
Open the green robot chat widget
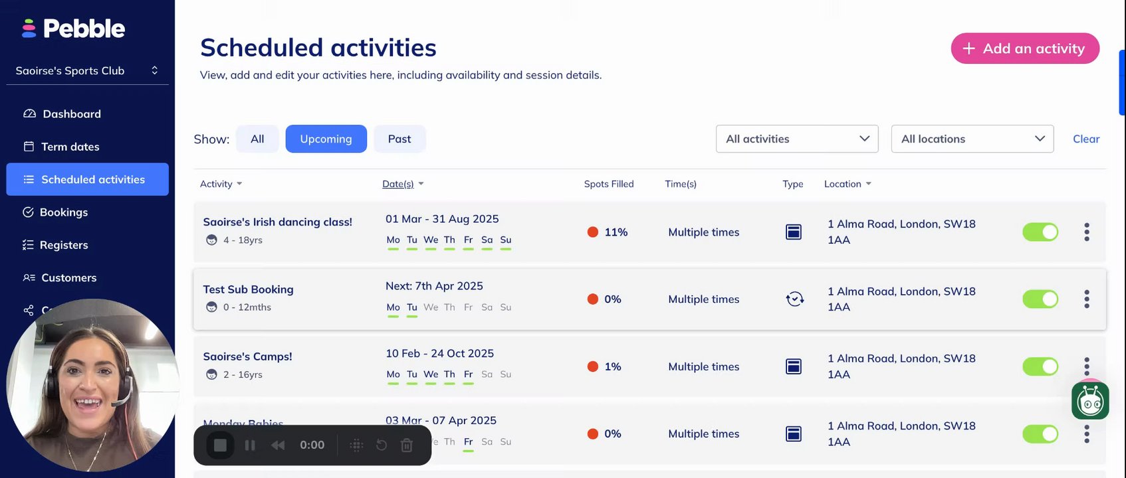coord(1090,400)
